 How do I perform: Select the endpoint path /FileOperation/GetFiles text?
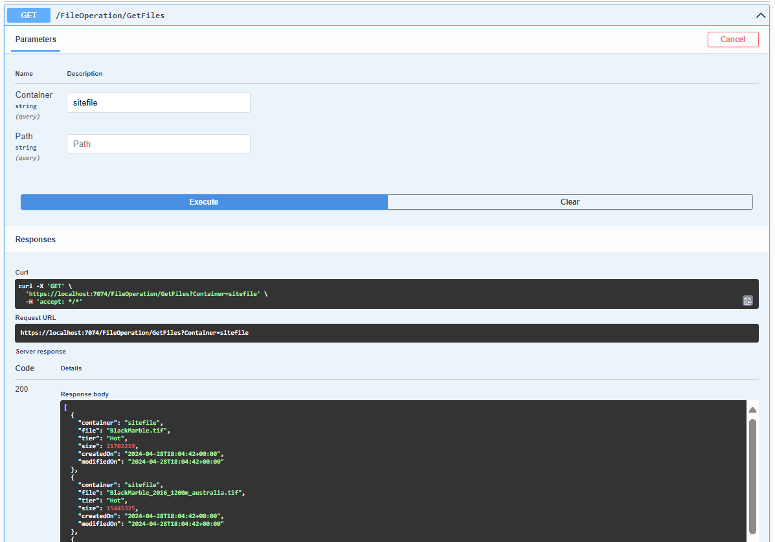pyautogui.click(x=110, y=15)
